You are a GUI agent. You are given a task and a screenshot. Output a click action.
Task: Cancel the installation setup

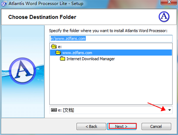point(156,126)
